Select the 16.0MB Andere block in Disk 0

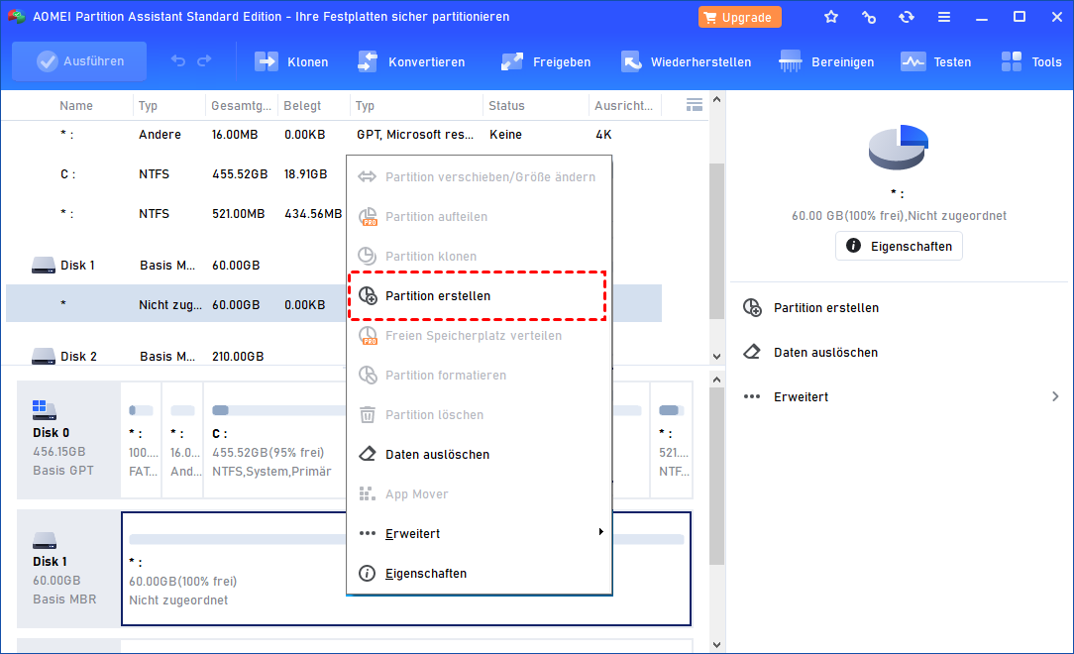coord(182,440)
